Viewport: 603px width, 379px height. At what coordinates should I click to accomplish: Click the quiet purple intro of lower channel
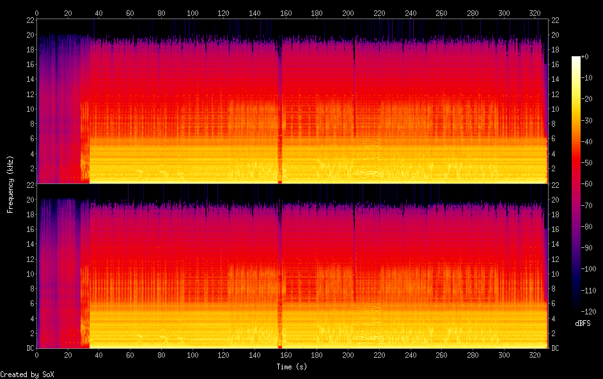click(x=58, y=275)
